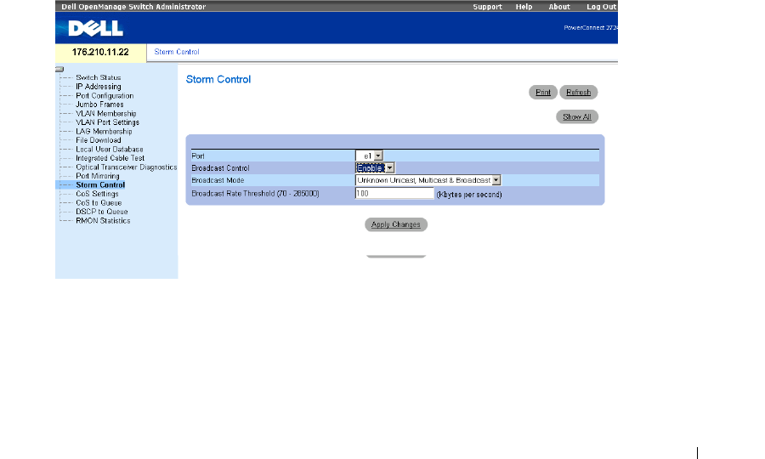Open the Help link
765x459 pixels.
[524, 7]
